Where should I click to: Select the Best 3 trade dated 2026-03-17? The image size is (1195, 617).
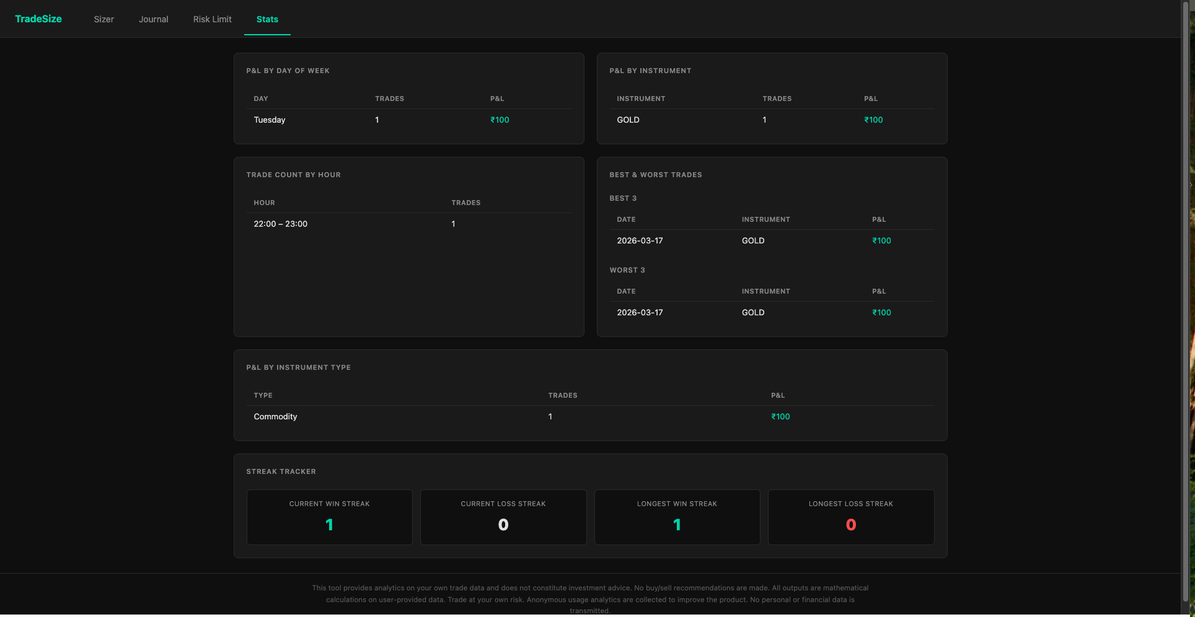(x=640, y=240)
